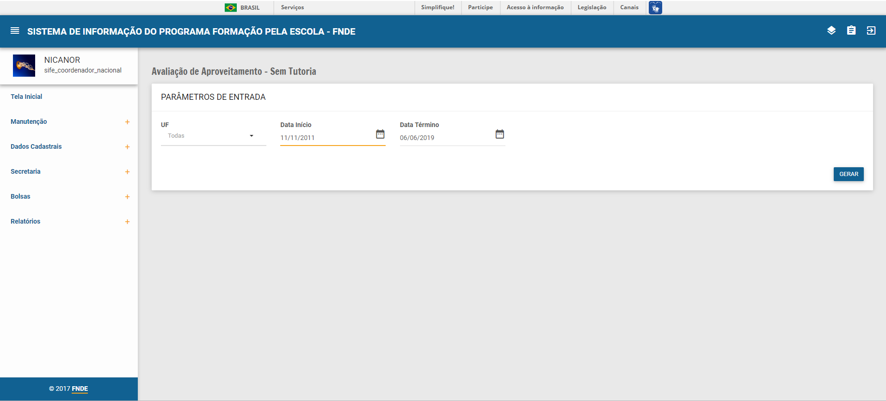Expand the Bolsas menu
The height and width of the screenshot is (401, 886).
point(127,197)
